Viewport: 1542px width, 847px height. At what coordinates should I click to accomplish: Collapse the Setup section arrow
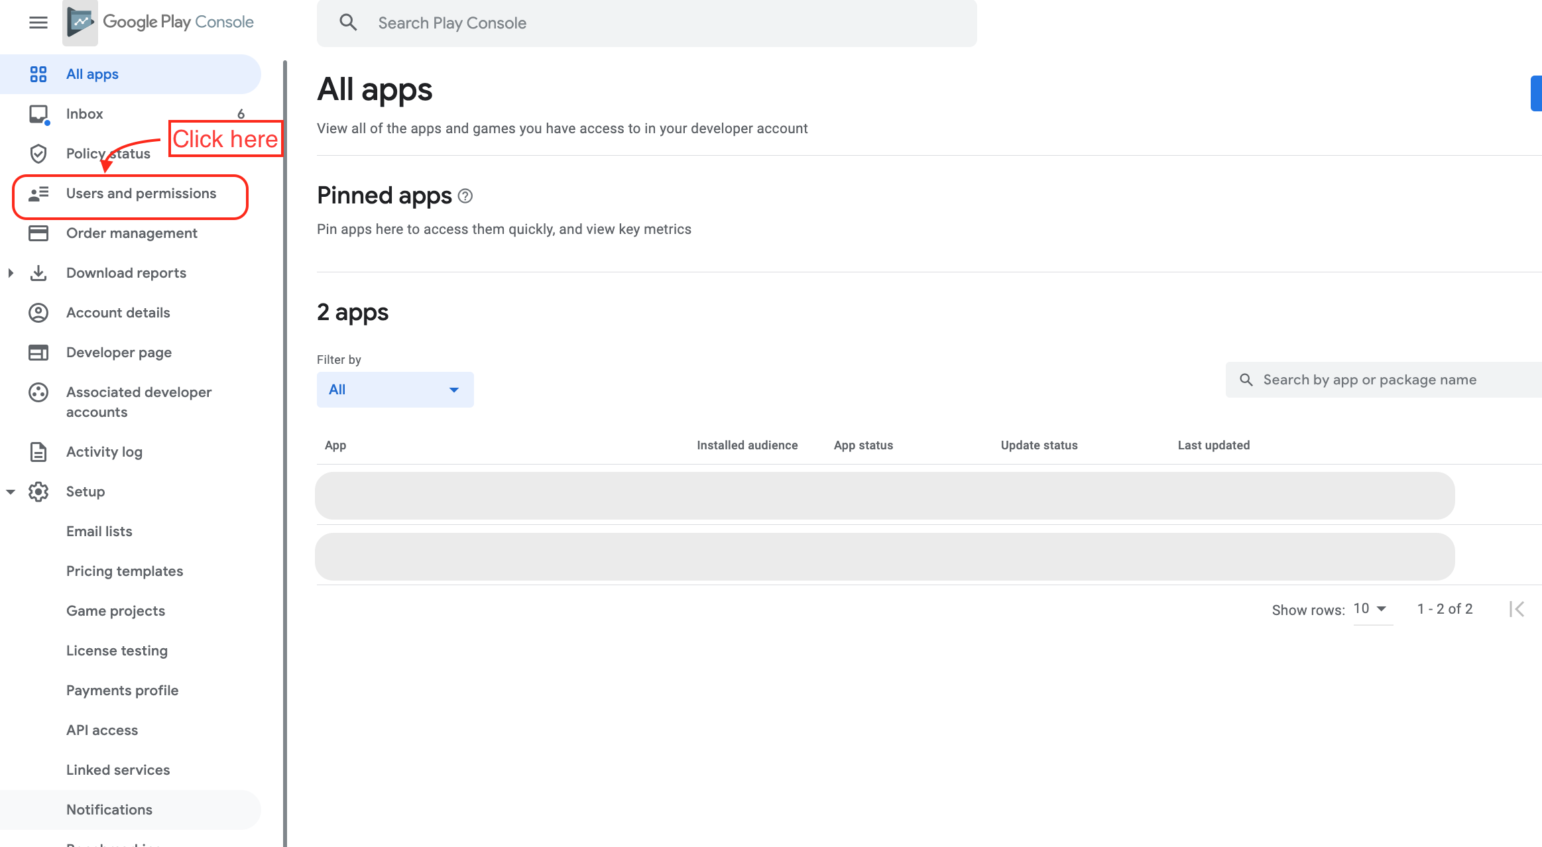[11, 492]
